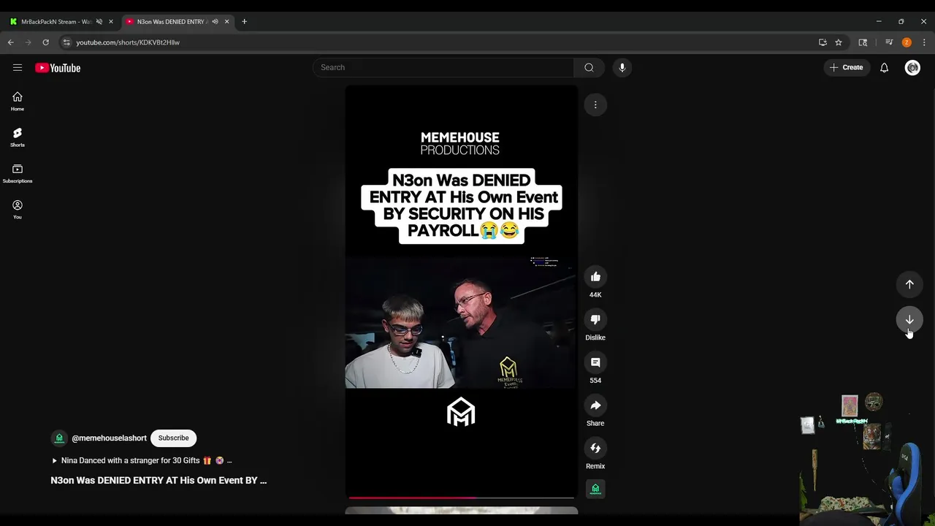Focus the YouTube Search field

tap(443, 67)
